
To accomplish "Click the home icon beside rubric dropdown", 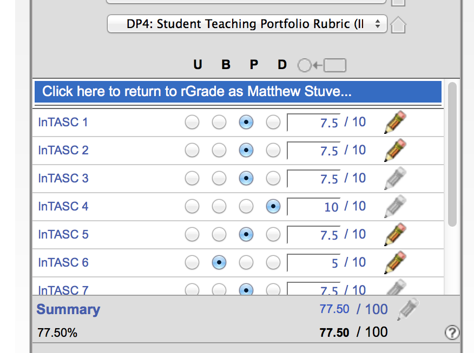I will click(398, 25).
